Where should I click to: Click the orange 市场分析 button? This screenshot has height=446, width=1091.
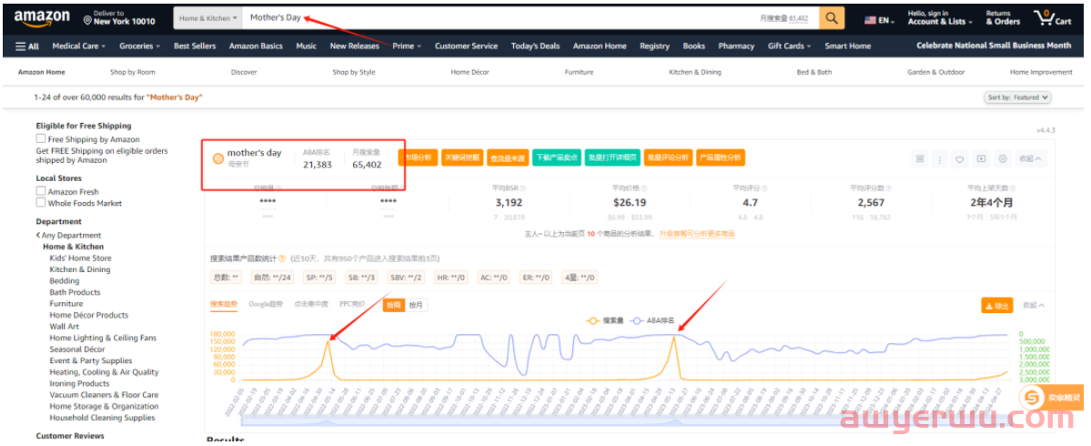[x=418, y=158]
